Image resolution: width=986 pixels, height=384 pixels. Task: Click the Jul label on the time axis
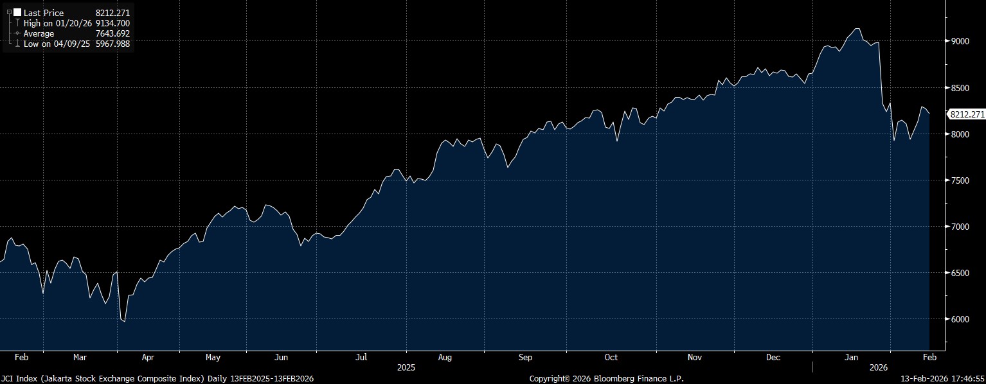pyautogui.click(x=362, y=357)
